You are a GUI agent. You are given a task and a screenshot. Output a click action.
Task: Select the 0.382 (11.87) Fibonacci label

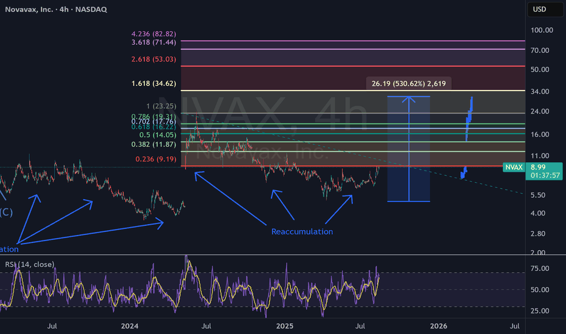154,145
